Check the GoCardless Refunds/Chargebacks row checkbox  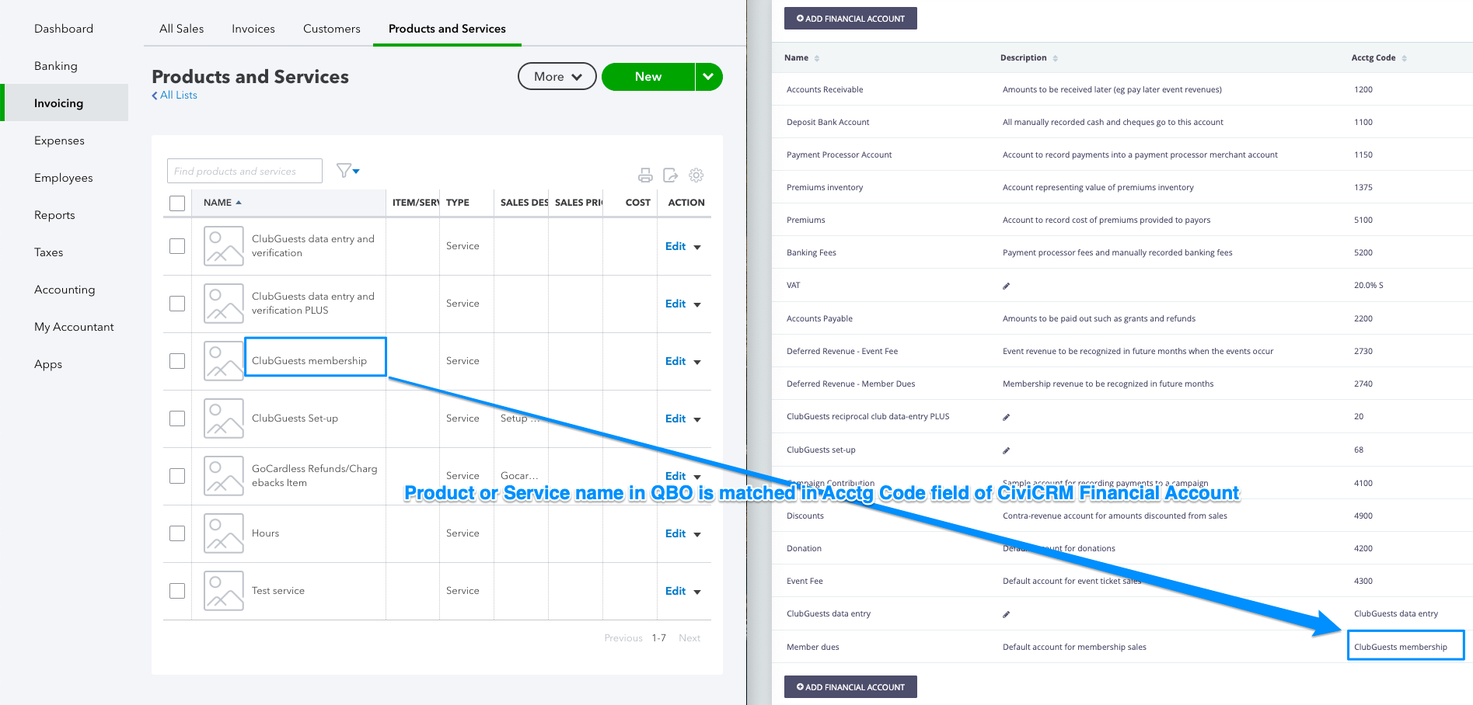click(x=177, y=476)
